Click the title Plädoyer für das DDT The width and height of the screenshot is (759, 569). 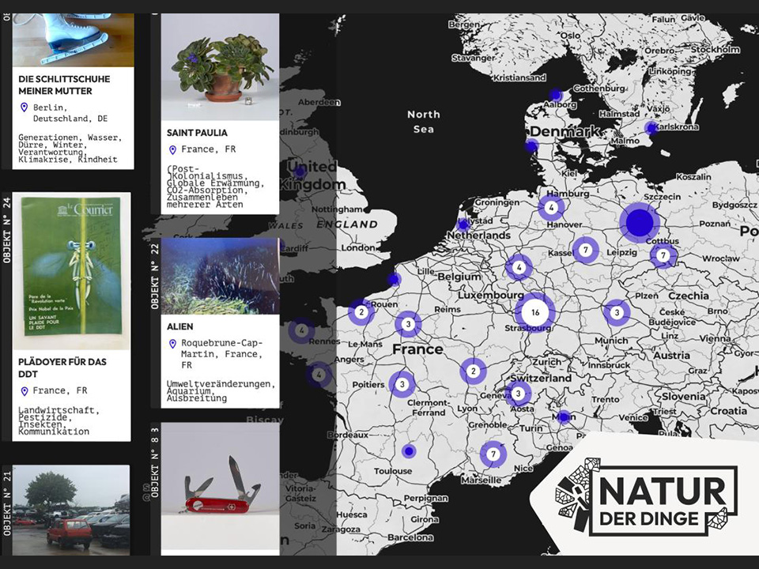[62, 367]
